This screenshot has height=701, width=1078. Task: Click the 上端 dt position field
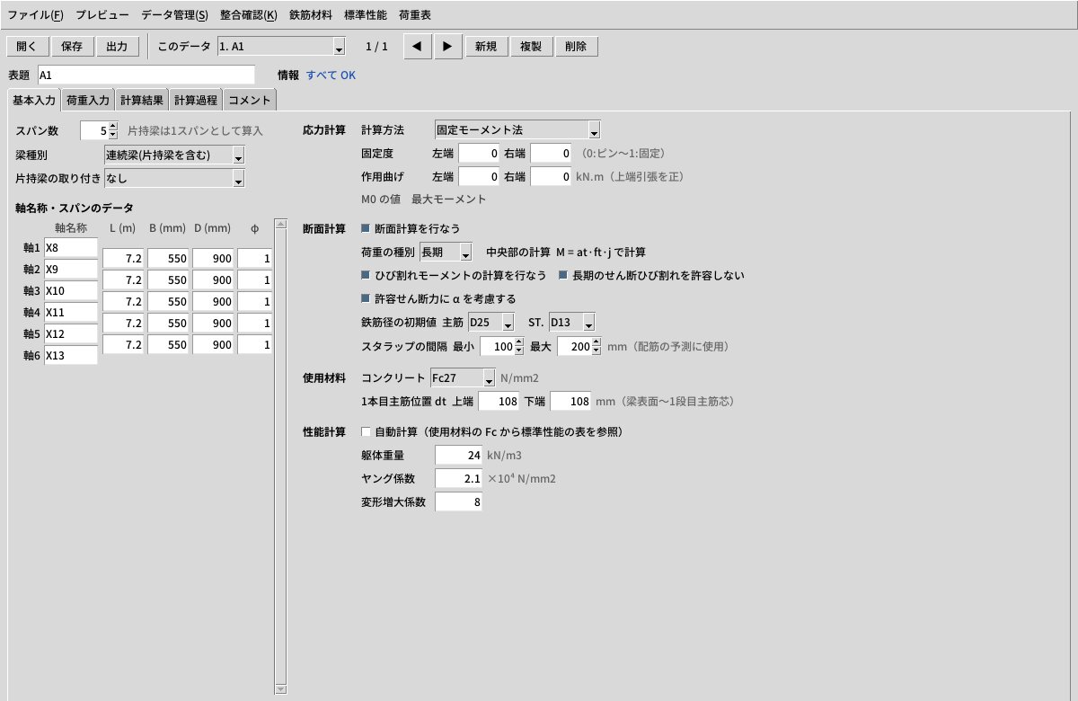point(499,402)
